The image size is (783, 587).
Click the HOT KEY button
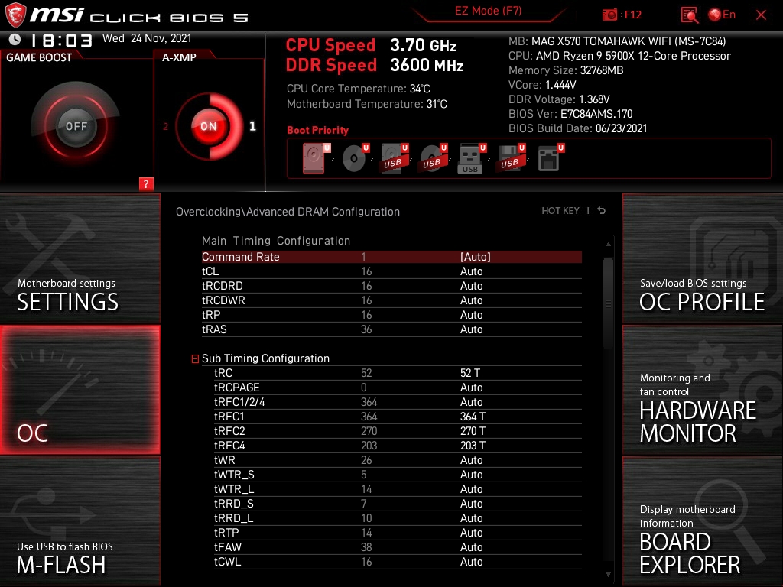click(x=560, y=211)
